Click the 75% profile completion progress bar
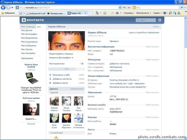This screenshot has height=140, width=187. [x=67, y=69]
